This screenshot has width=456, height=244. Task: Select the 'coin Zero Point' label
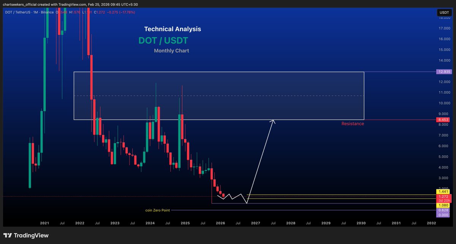point(157,210)
